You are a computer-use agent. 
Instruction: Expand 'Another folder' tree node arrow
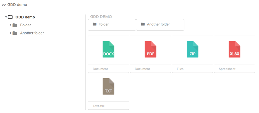click(11, 33)
